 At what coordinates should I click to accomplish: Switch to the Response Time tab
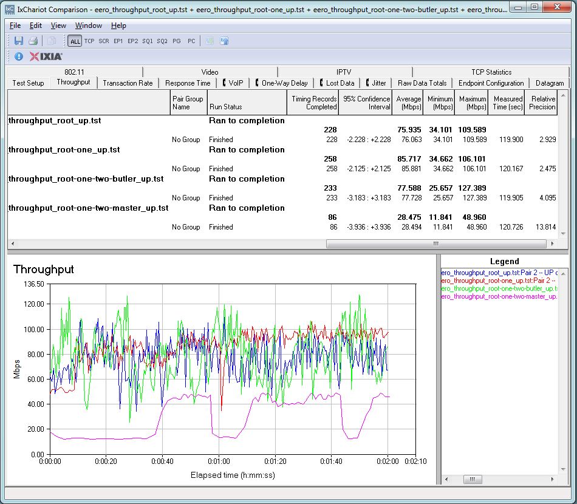pyautogui.click(x=188, y=83)
